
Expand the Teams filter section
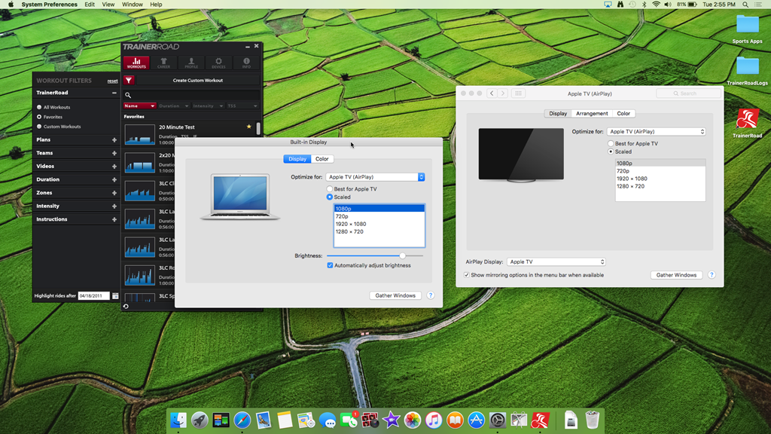(114, 154)
